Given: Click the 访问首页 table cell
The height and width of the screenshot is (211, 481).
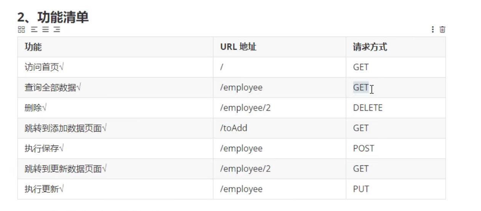Looking at the screenshot, I should click(115, 67).
